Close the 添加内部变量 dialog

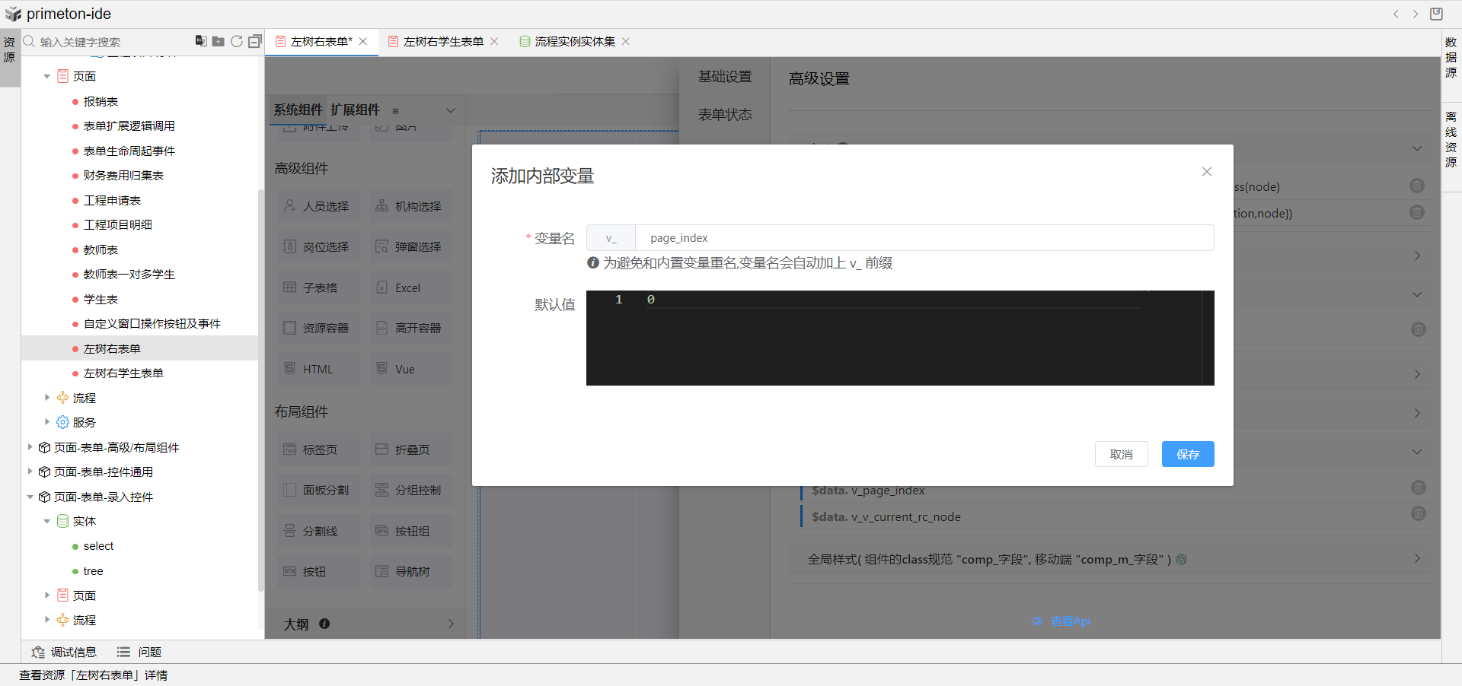(1206, 172)
